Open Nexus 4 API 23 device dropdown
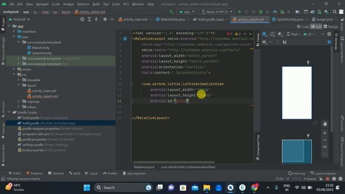Viewport: 345px width, 194px height. click(x=217, y=12)
